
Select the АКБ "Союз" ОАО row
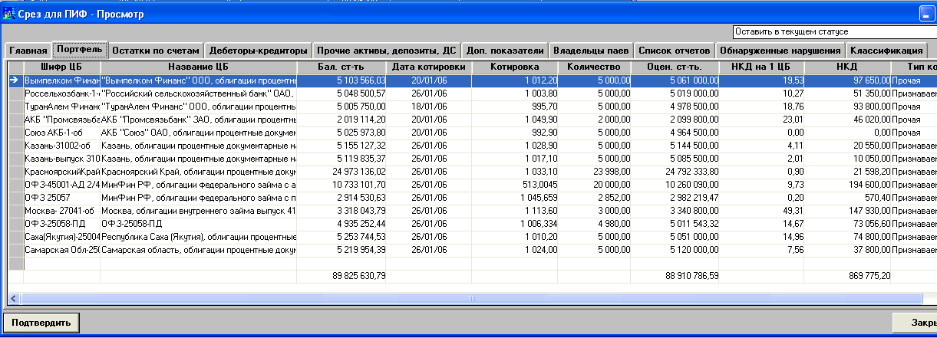coord(473,132)
